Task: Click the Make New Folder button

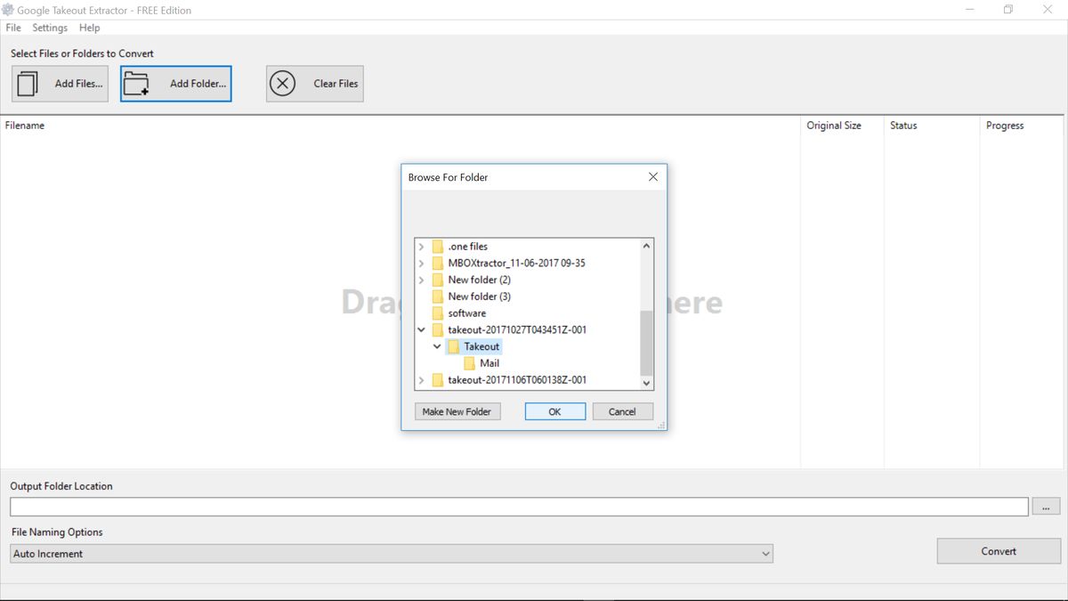Action: [457, 410]
